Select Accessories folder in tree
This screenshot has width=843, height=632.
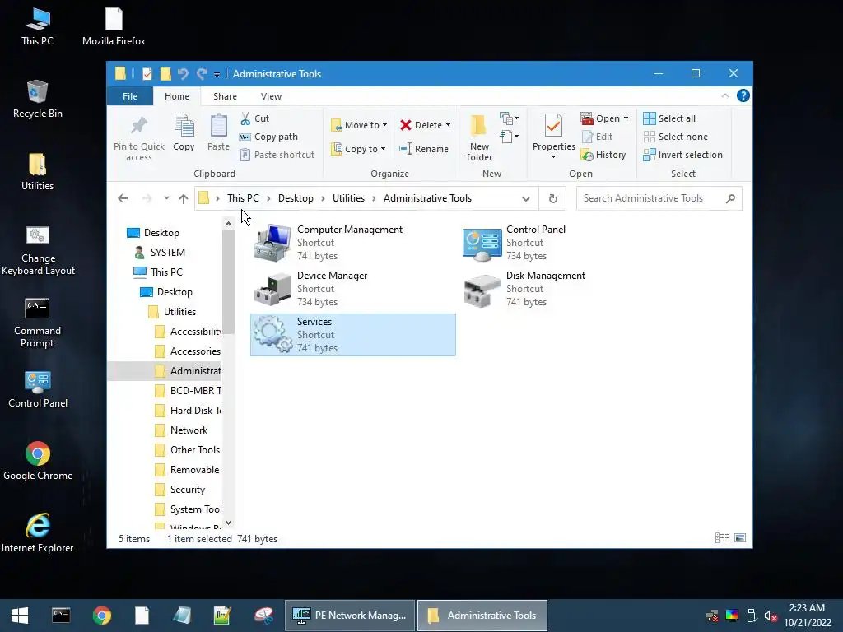(188, 351)
